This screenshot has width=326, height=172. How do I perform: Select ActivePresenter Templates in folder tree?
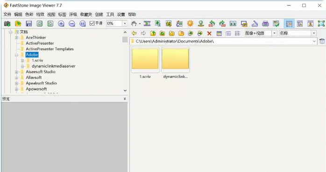[x=50, y=49]
